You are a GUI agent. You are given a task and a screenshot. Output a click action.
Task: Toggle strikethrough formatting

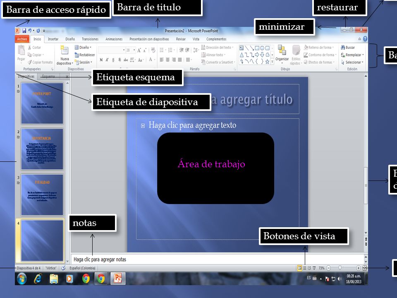(x=126, y=60)
